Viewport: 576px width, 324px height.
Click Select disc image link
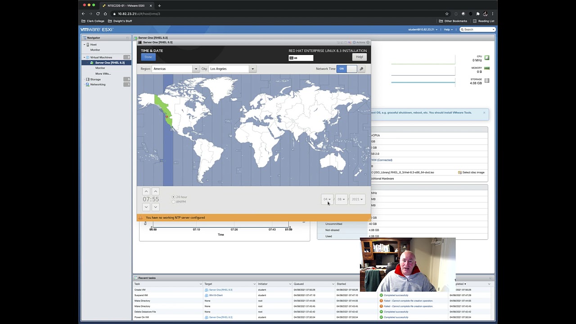point(471,172)
